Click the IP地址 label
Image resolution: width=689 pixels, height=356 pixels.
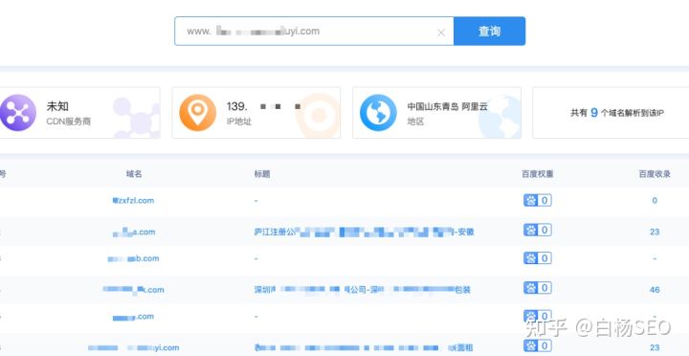pyautogui.click(x=239, y=122)
